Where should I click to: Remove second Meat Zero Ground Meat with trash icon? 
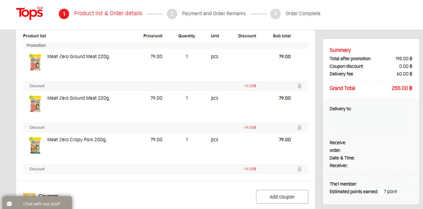click(x=299, y=127)
